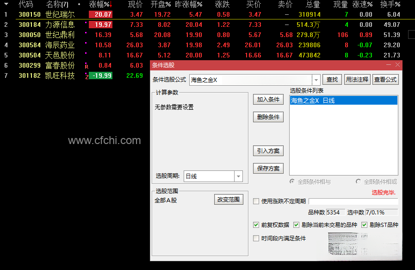Sort by 现价 column header
The image size is (415, 270).
tap(135, 5)
